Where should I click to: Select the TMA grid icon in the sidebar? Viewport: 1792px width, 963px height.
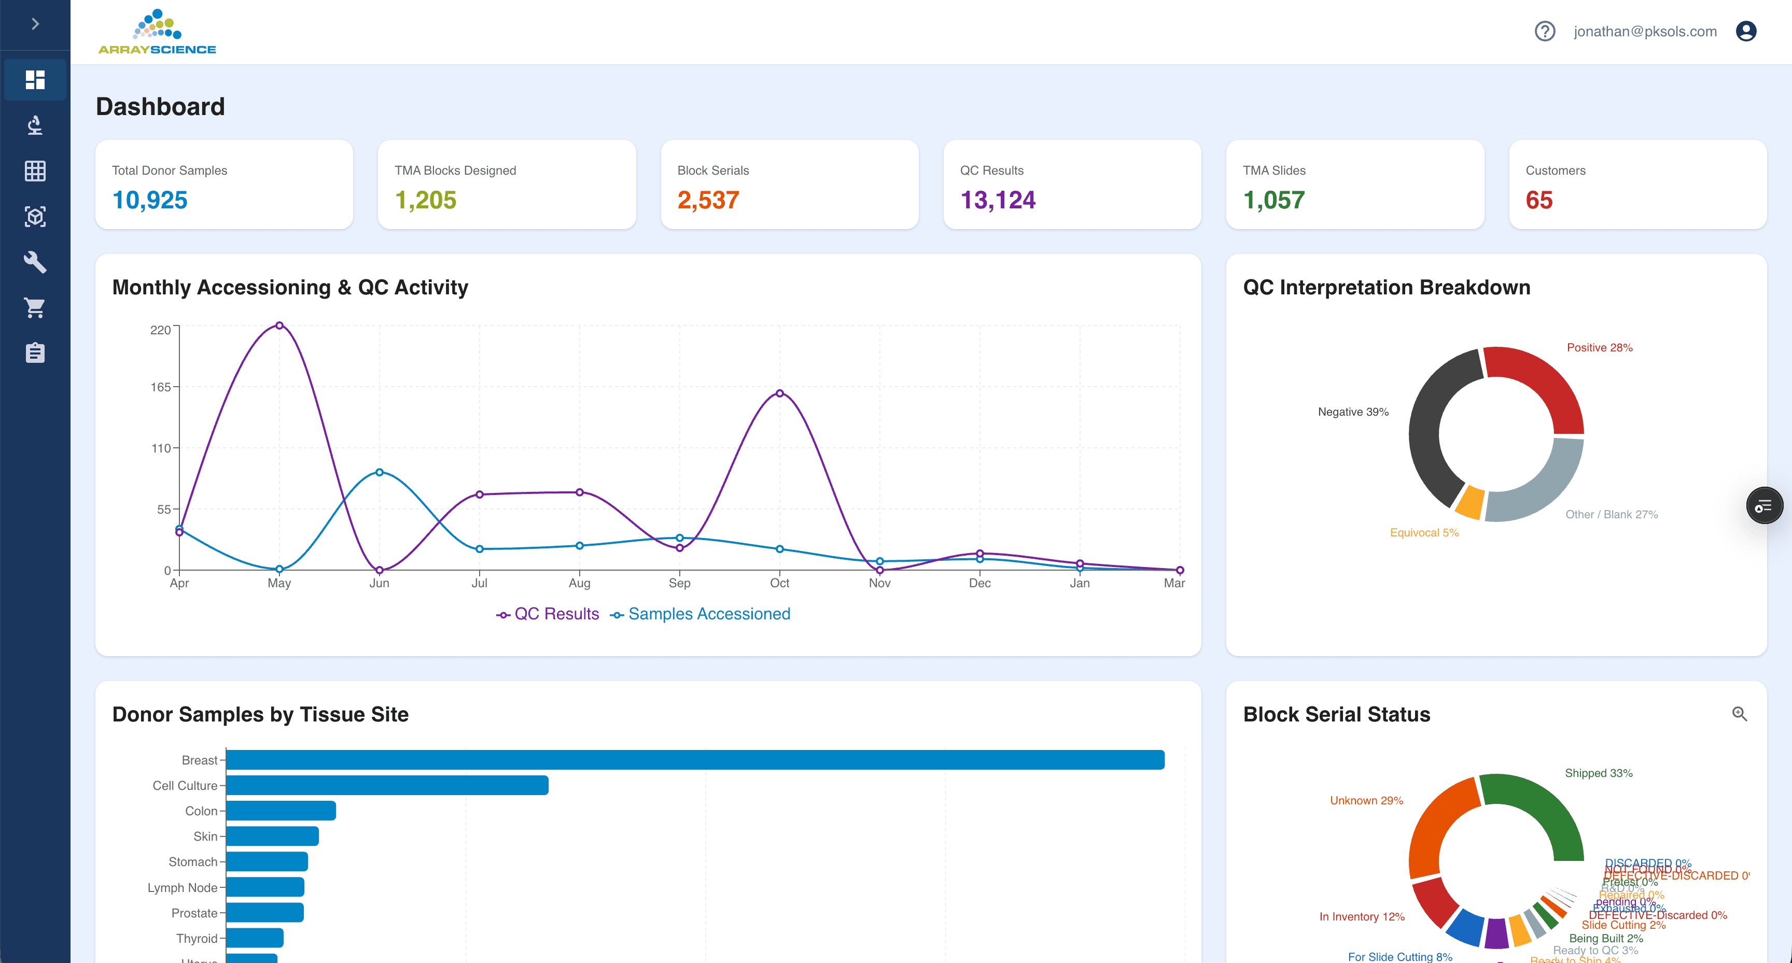pos(35,171)
